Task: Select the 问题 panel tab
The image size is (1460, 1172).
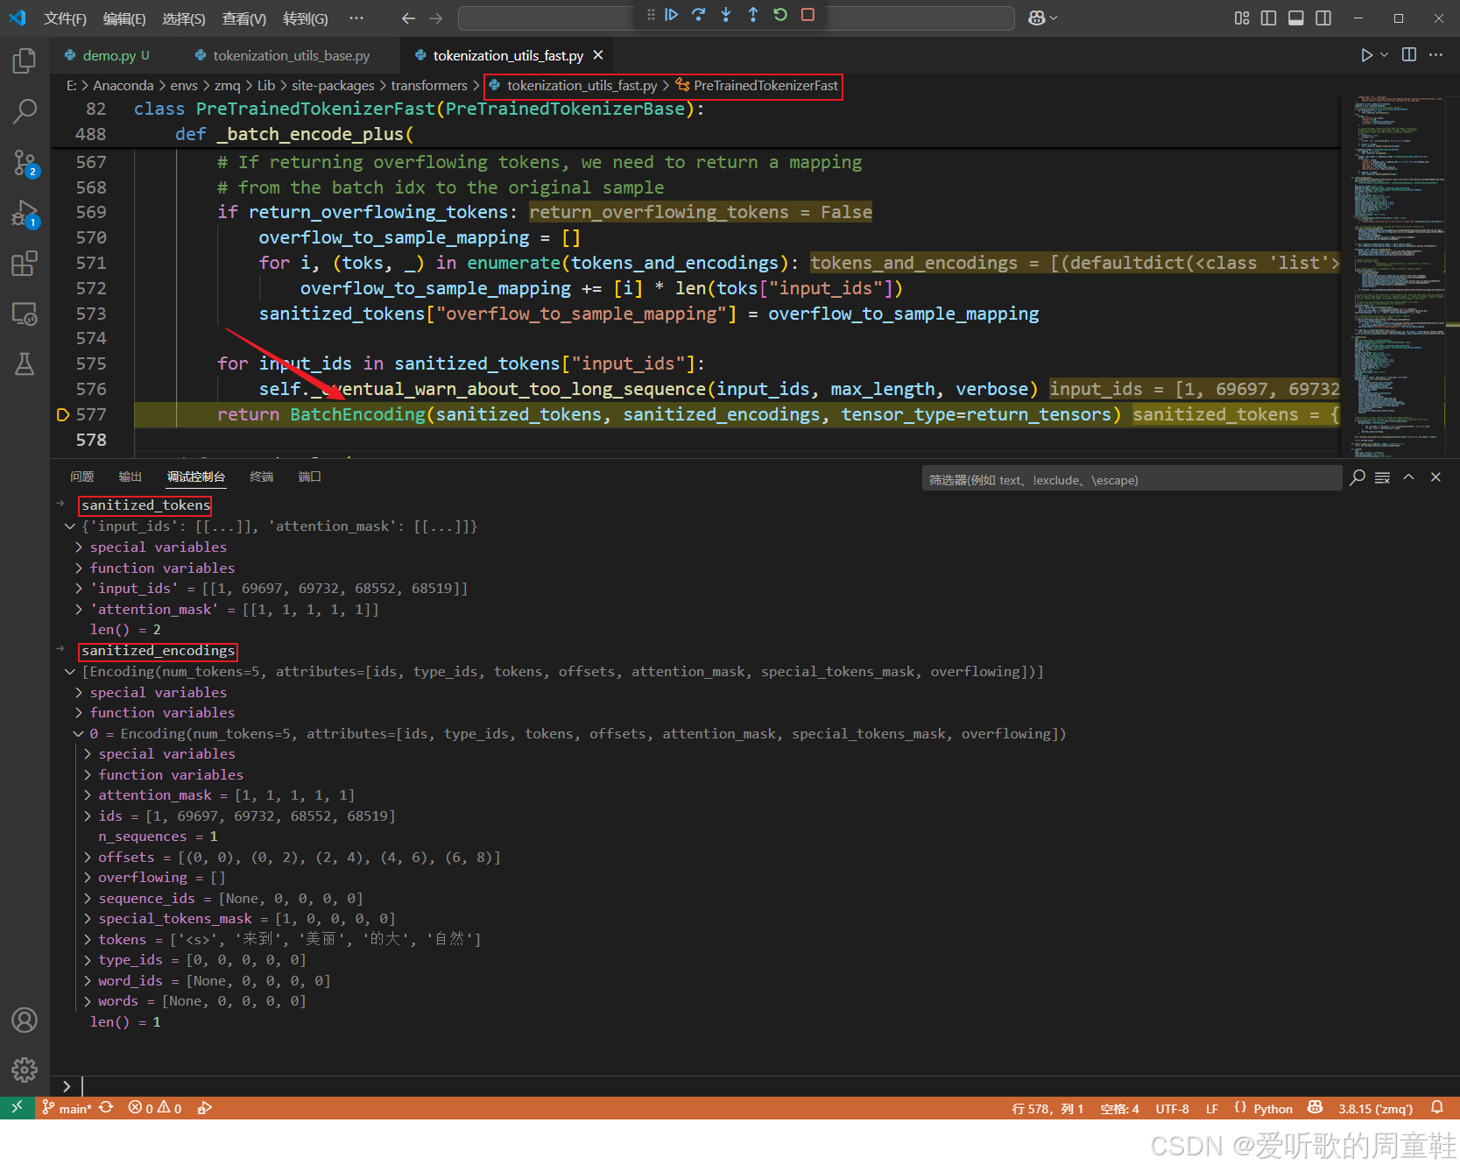Action: [82, 477]
